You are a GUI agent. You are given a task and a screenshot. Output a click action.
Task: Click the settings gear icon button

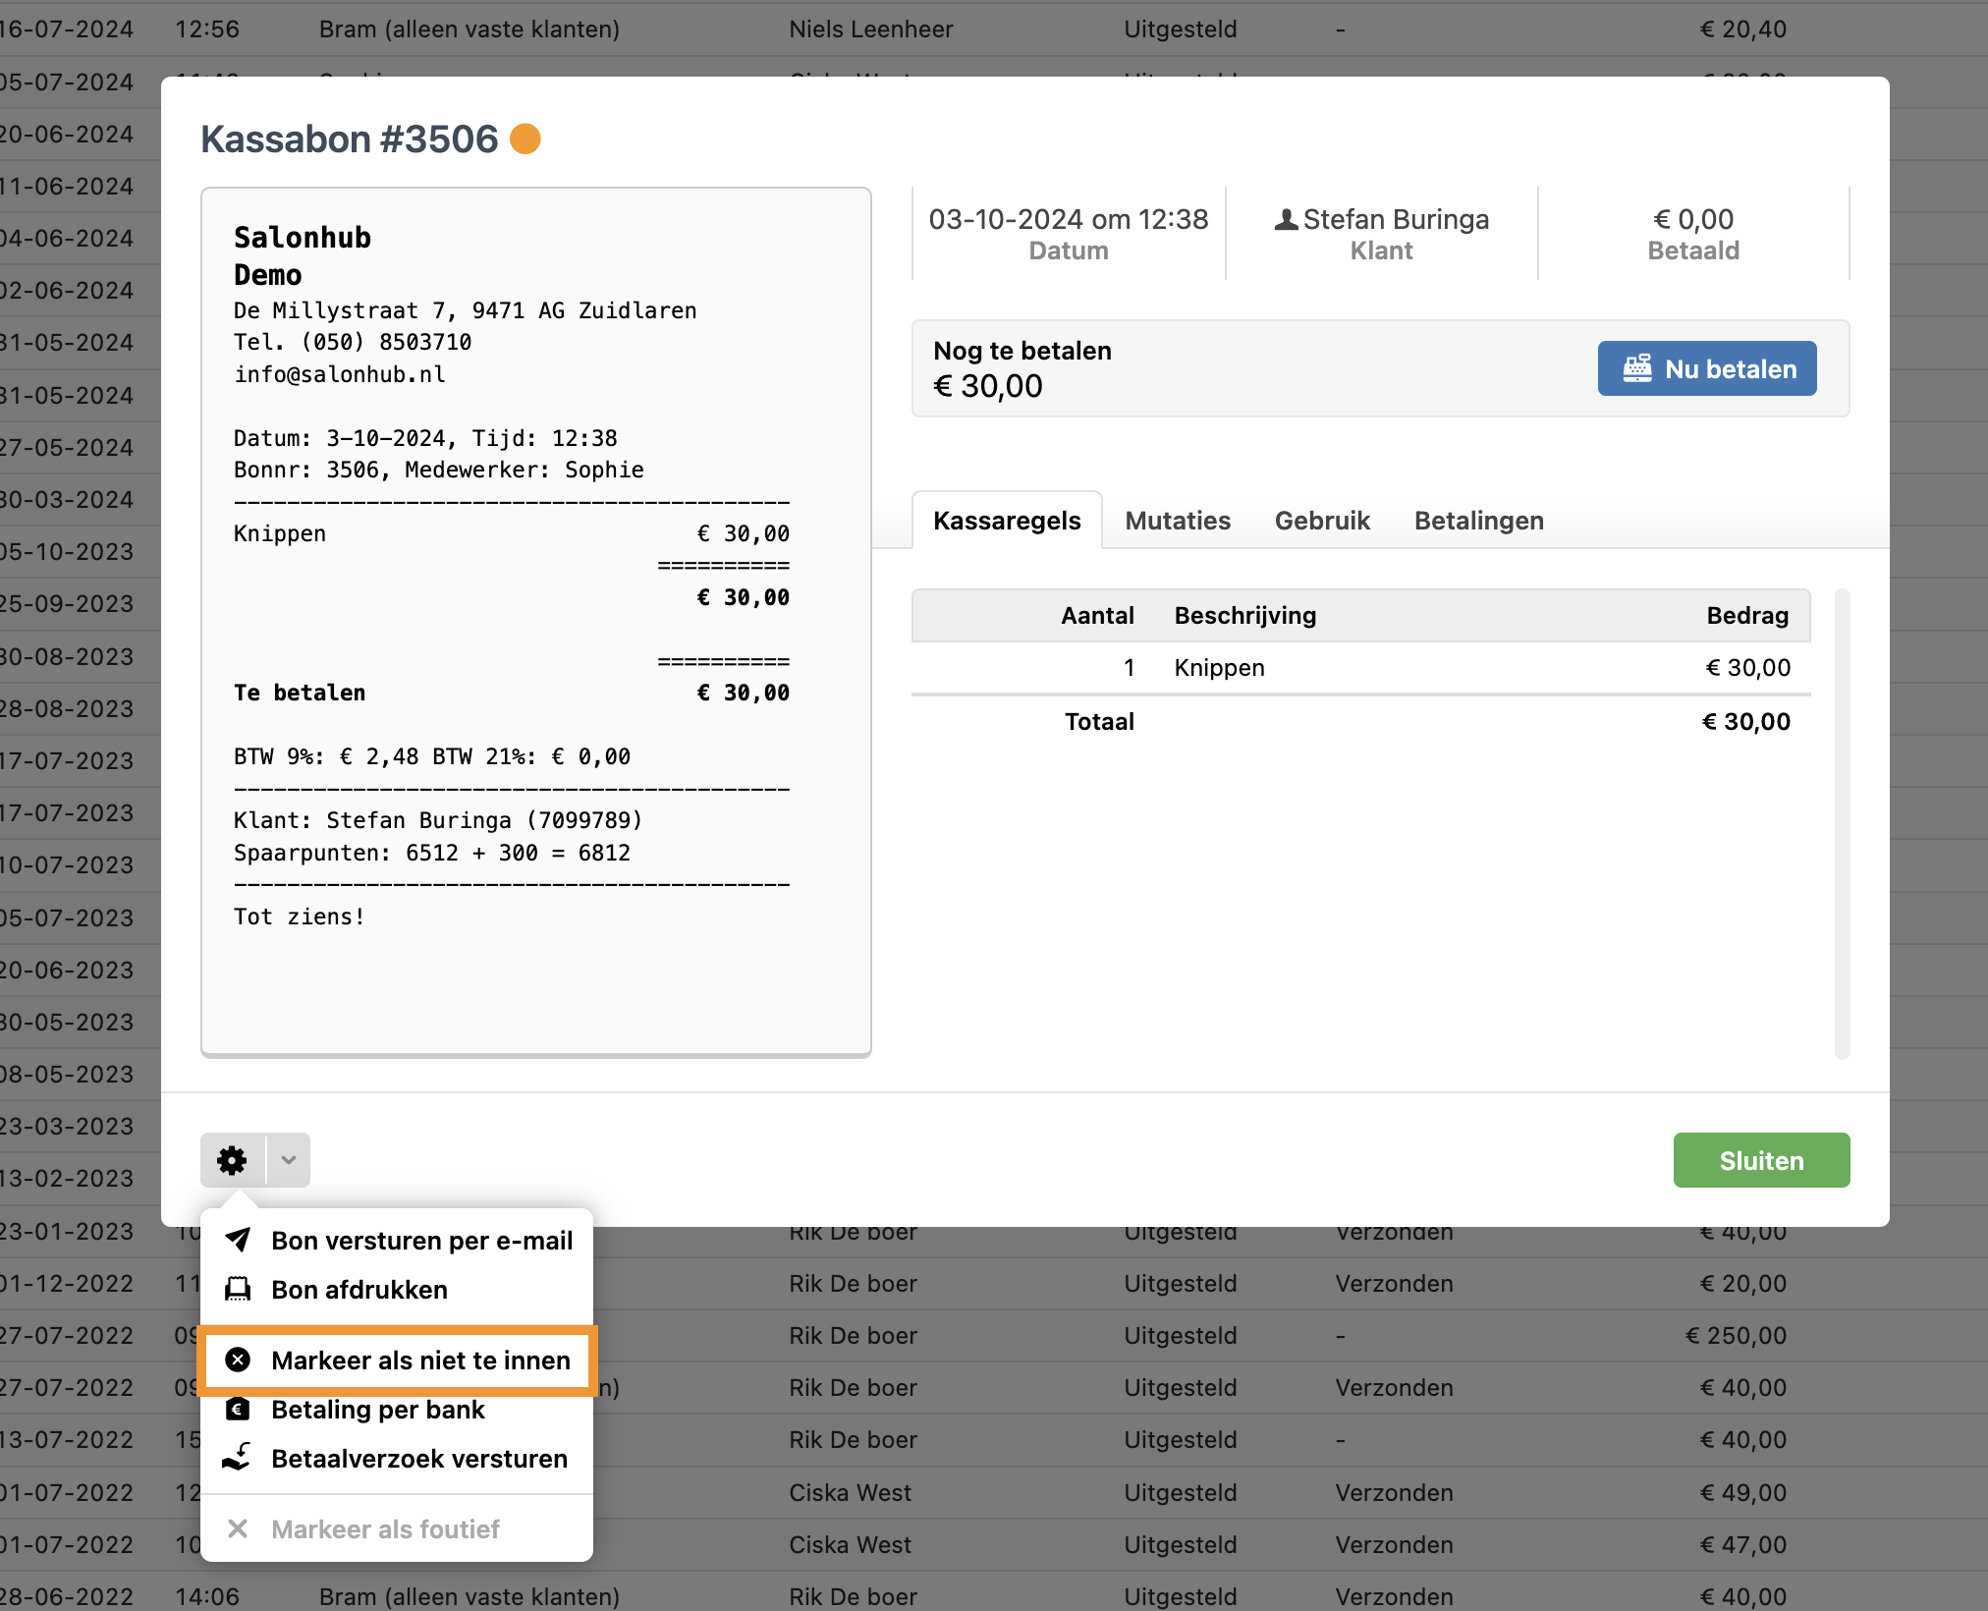click(232, 1160)
